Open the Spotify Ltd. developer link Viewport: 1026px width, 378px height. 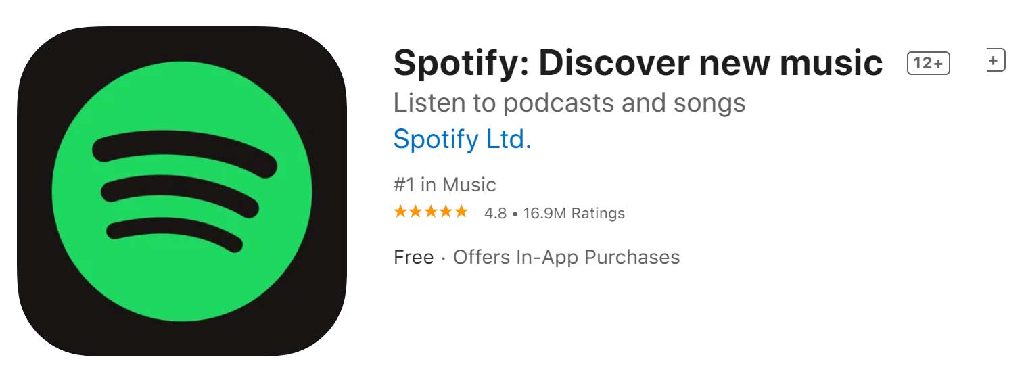pyautogui.click(x=462, y=139)
